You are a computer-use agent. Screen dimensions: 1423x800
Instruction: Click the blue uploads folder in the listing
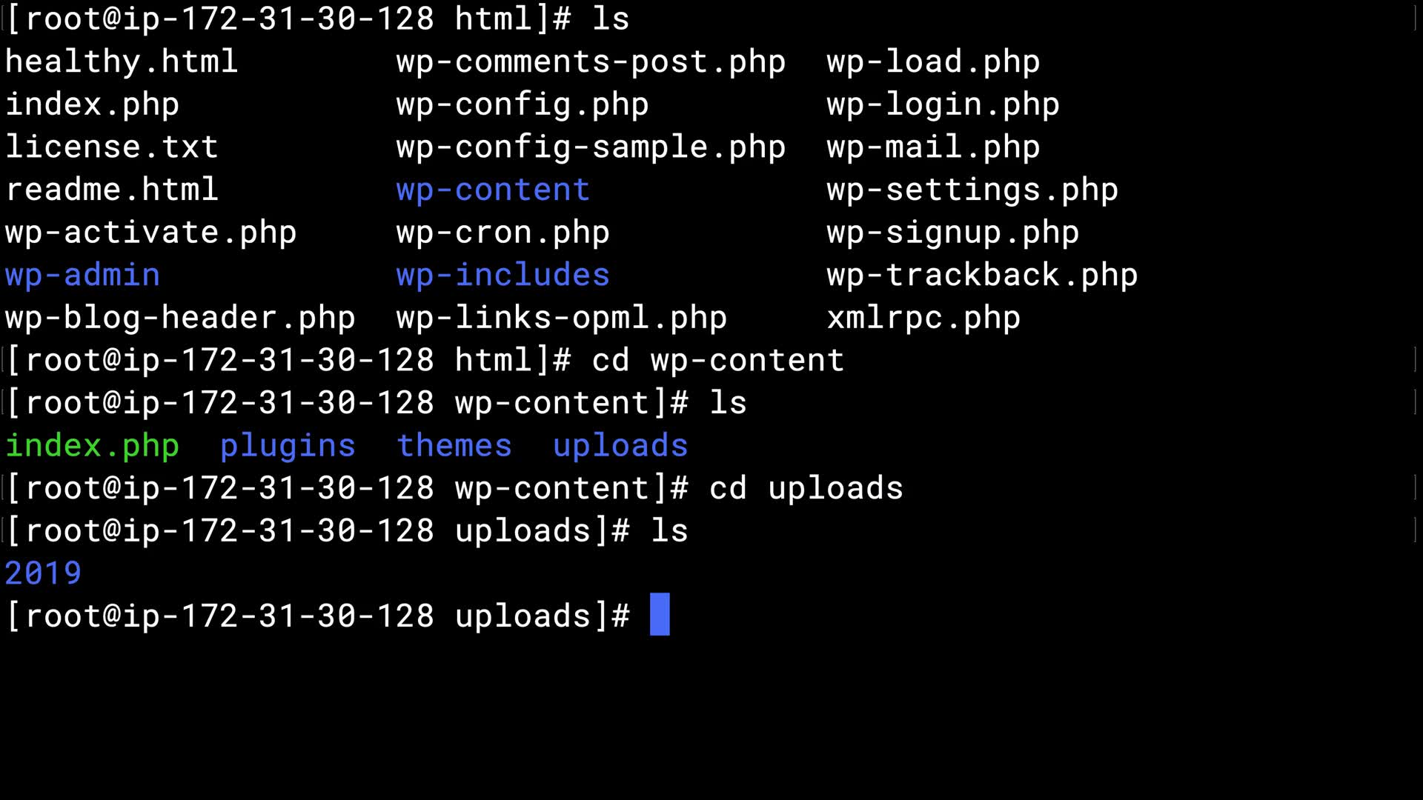(620, 446)
